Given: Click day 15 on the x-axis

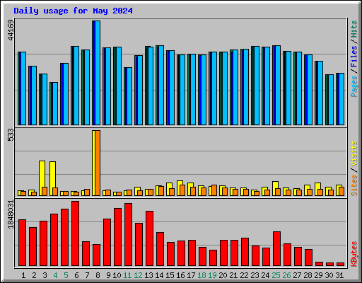Looking at the screenshot, I should 170,275.
